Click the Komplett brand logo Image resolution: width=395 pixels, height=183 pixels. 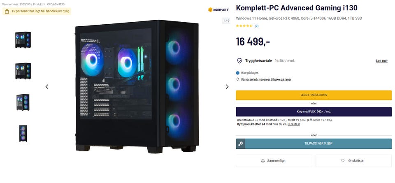218,10
